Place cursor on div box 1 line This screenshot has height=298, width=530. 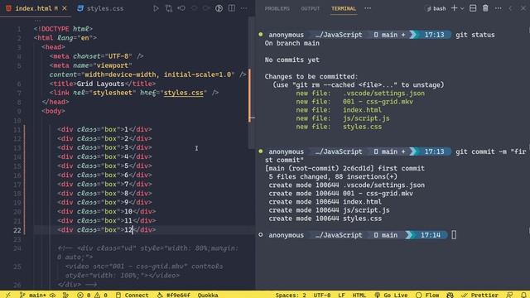[104, 129]
